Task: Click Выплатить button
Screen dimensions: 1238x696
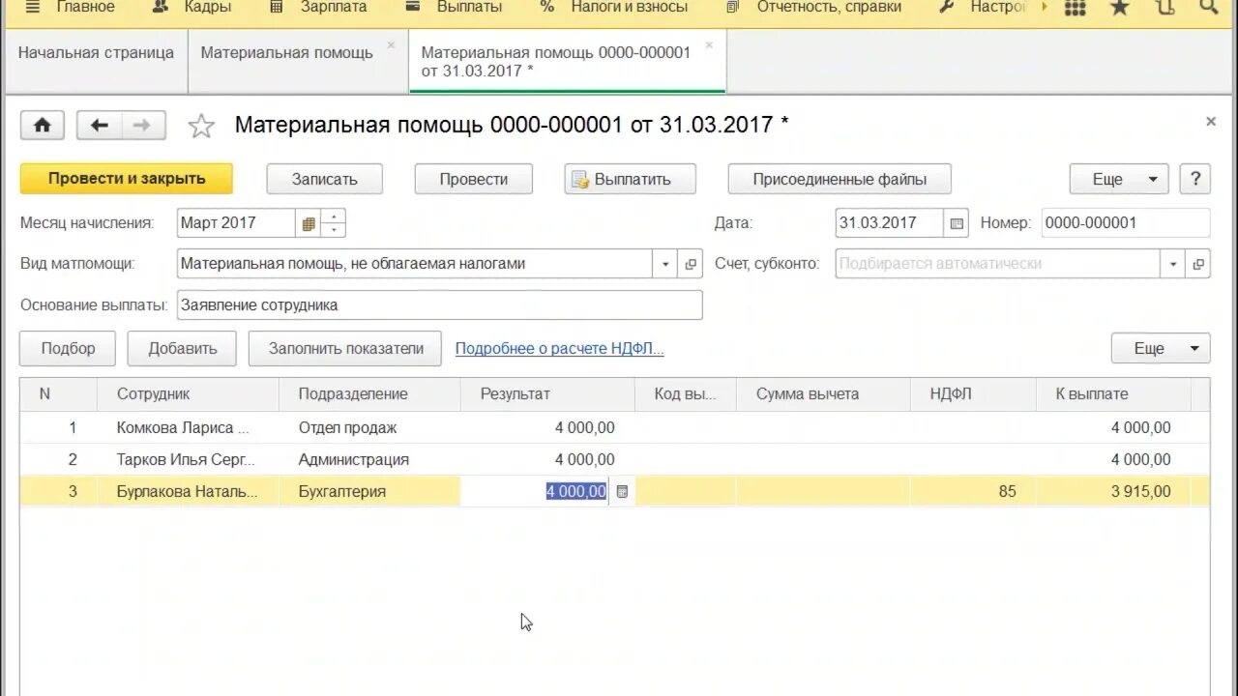Action: pos(631,179)
